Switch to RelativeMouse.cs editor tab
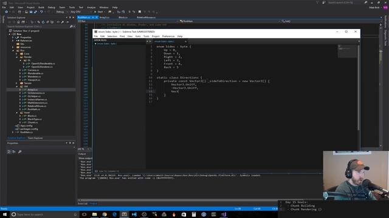389x218 pixels. click(x=146, y=18)
